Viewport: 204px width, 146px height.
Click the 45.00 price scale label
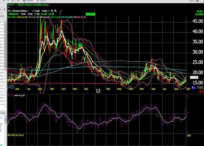(x=198, y=21)
